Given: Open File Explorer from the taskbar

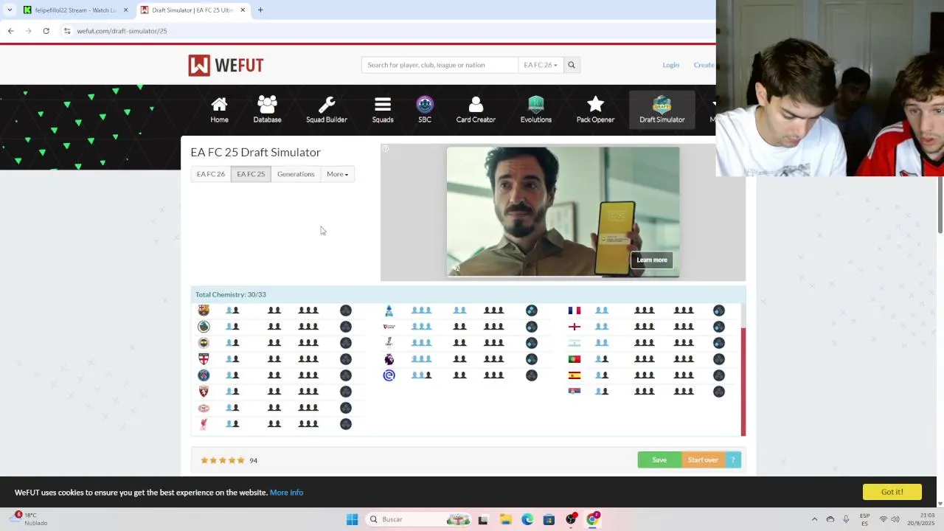Looking at the screenshot, I should click(505, 519).
